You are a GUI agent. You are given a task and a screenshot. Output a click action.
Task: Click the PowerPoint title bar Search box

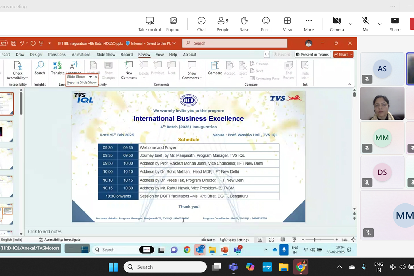(x=235, y=43)
